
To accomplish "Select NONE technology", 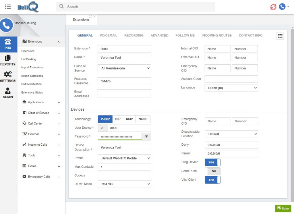I will coord(143,119).
